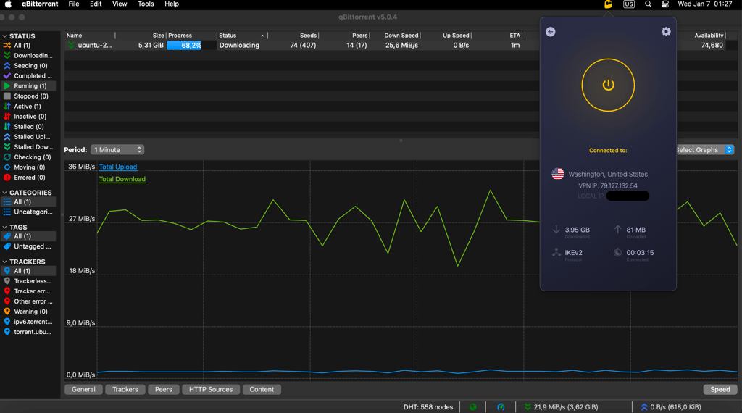The height and width of the screenshot is (413, 742).
Task: Select Inactive (0) filter
Action: coord(28,117)
